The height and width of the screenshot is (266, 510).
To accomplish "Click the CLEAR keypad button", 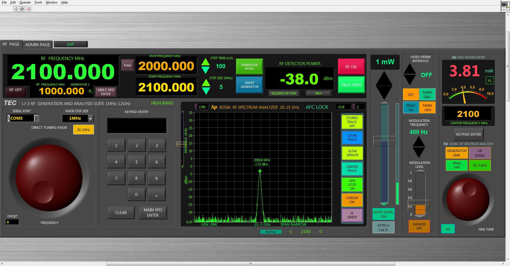I will click(x=121, y=212).
